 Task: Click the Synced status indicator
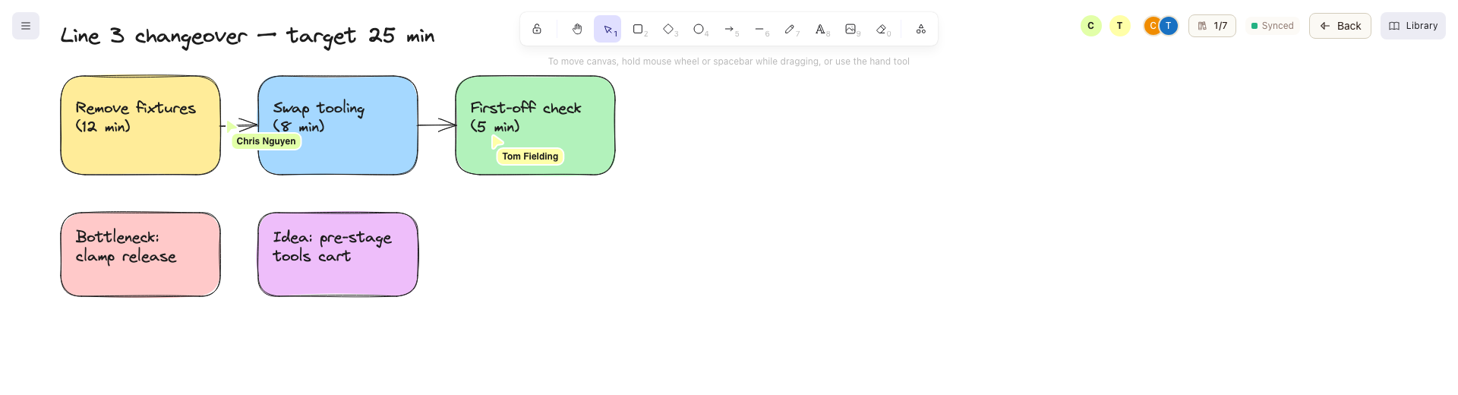click(1273, 26)
